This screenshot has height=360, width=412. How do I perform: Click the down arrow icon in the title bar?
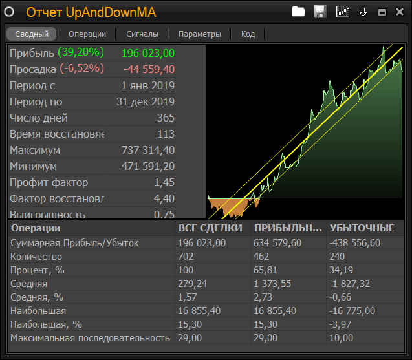(363, 12)
